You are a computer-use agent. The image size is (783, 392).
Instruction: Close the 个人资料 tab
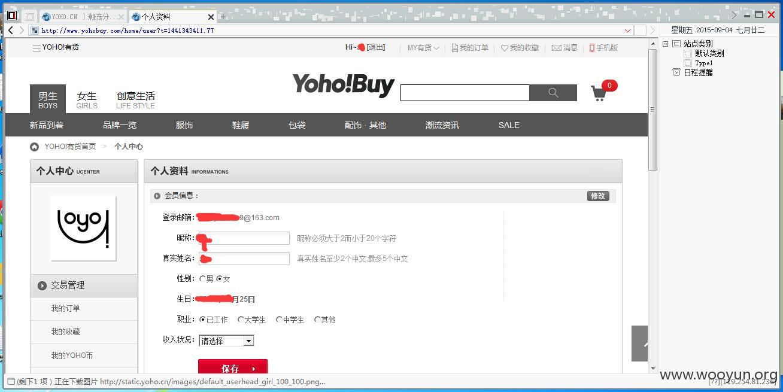(x=211, y=17)
